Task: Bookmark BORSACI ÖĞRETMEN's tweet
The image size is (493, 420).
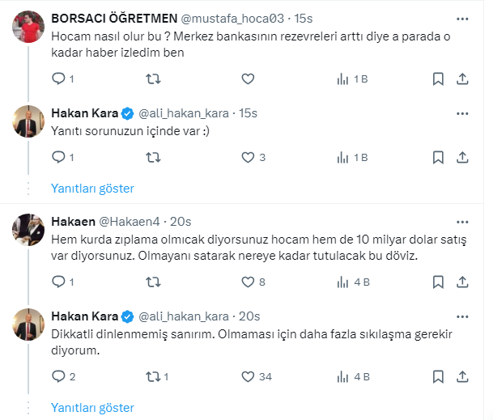Action: (438, 79)
